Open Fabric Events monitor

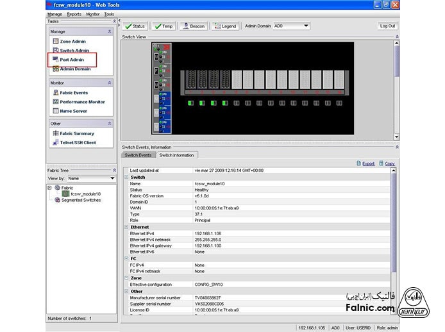pyautogui.click(x=74, y=93)
